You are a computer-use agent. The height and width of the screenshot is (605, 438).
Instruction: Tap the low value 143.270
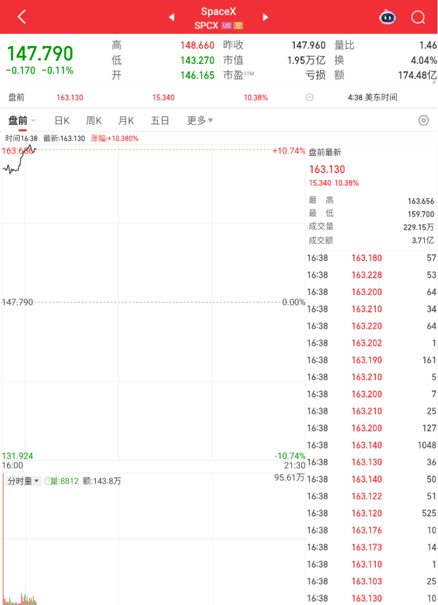pos(197,60)
